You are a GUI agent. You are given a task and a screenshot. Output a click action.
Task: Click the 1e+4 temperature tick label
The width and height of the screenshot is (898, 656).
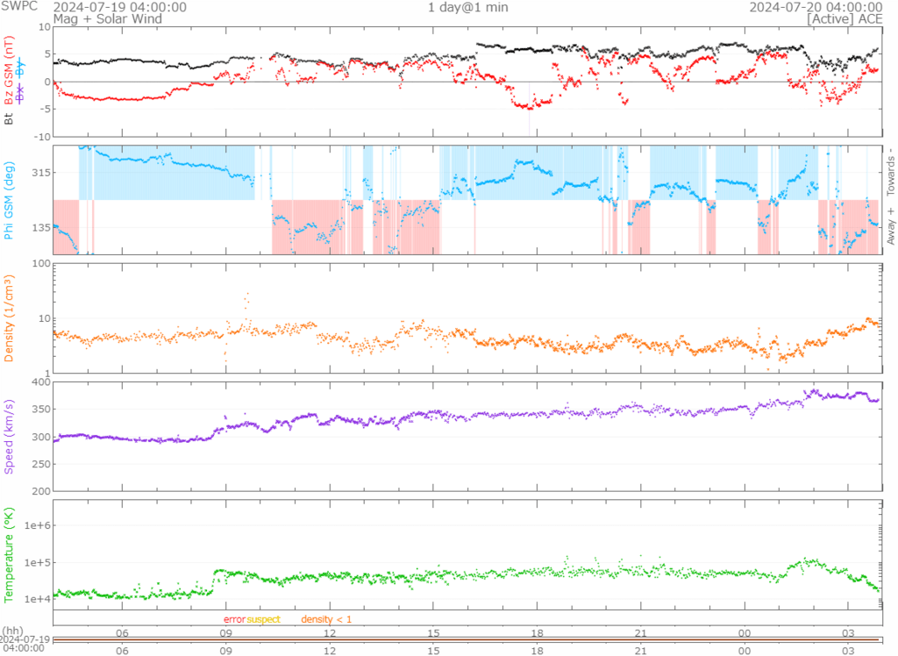37,599
